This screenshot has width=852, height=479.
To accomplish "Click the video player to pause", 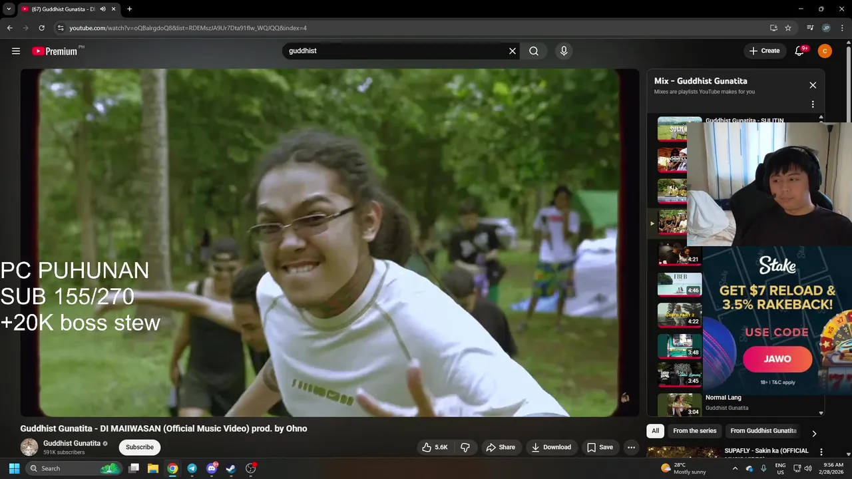I will [329, 243].
